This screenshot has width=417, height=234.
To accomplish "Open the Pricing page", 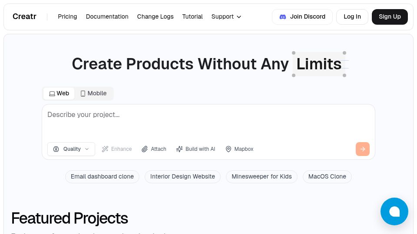I will pos(67,17).
